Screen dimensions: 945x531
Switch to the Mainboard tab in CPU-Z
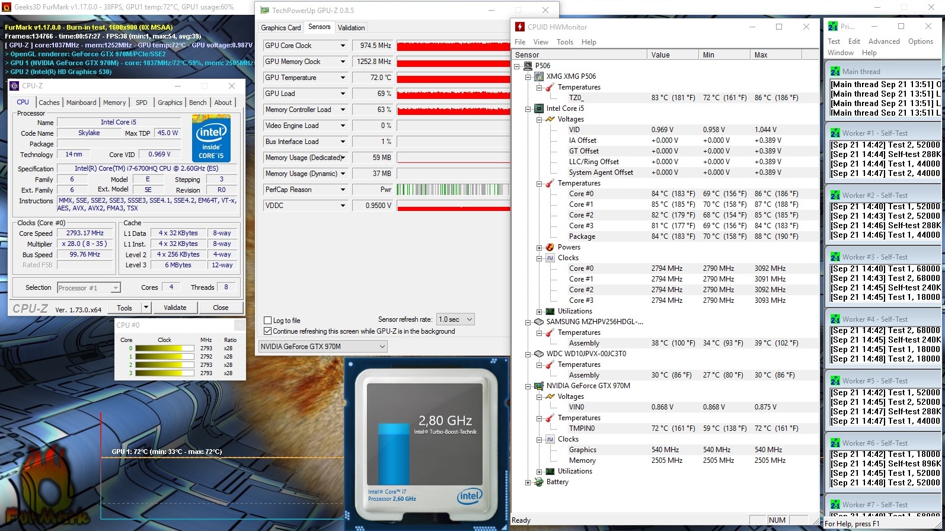point(81,103)
